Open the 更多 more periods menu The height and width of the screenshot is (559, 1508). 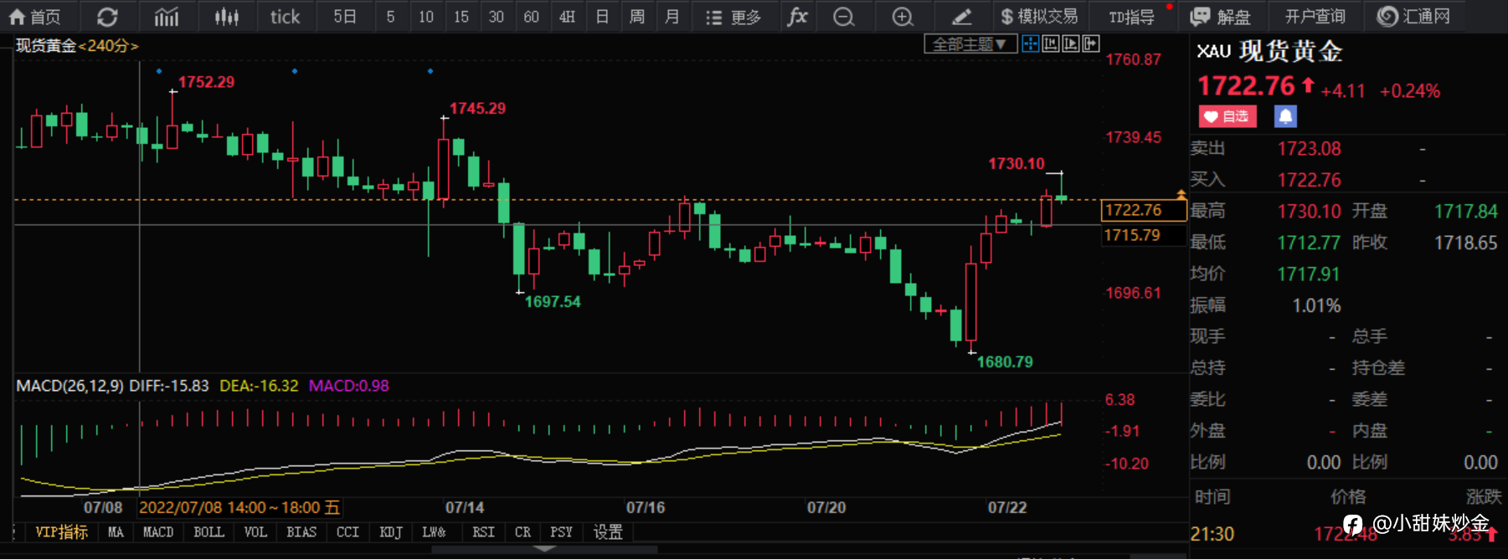(733, 17)
